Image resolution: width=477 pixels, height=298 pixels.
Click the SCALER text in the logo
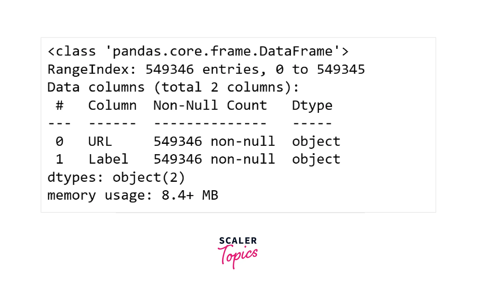(x=238, y=240)
